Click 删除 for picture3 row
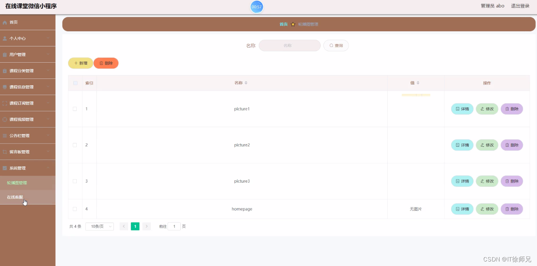 [512, 181]
